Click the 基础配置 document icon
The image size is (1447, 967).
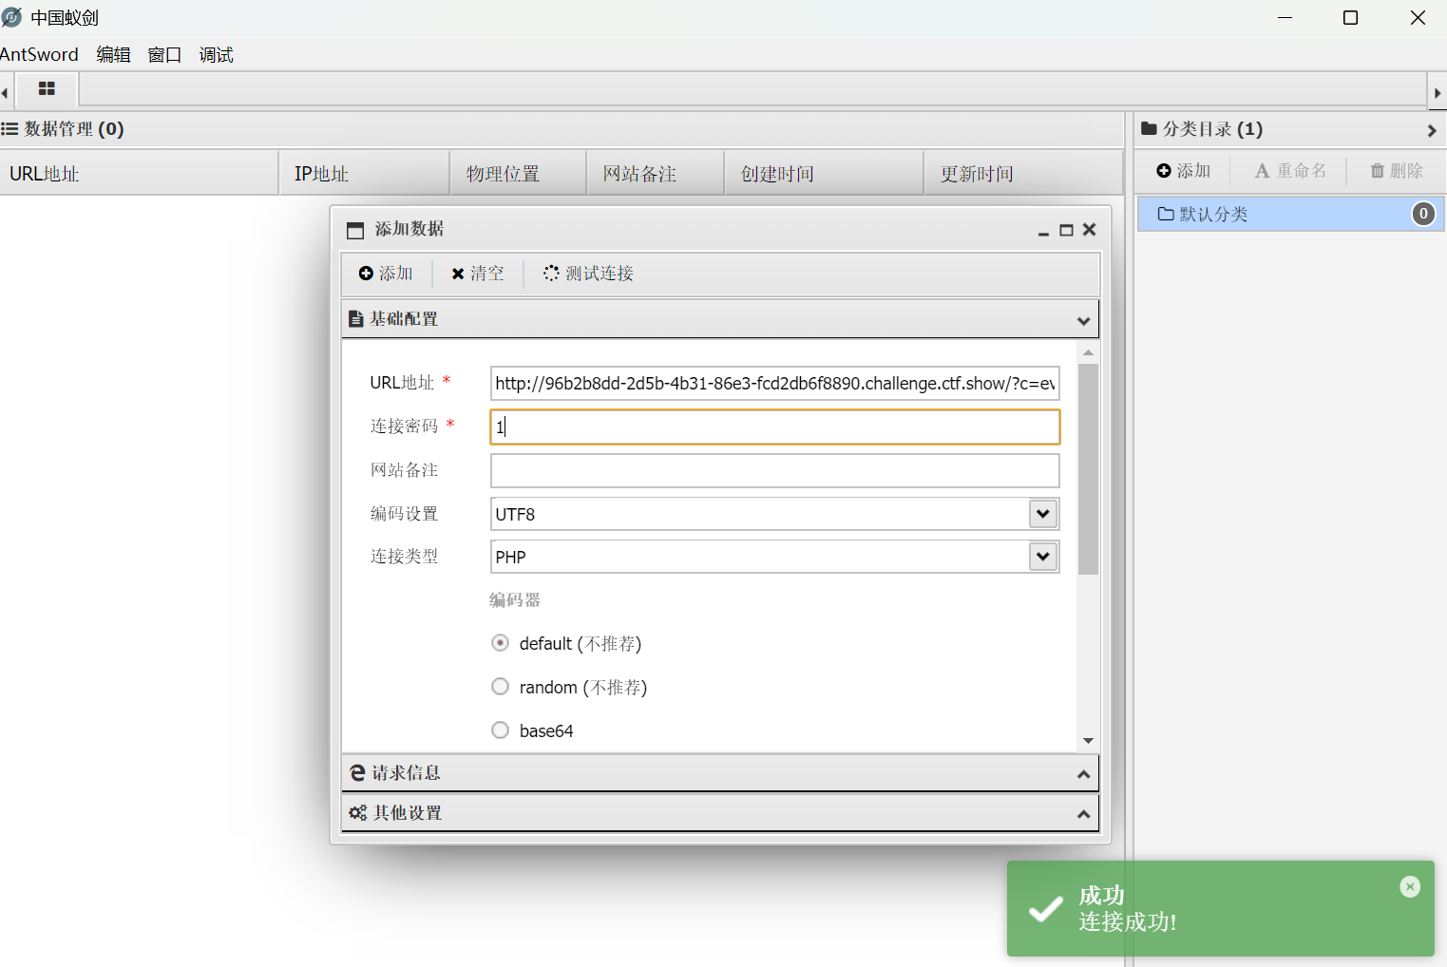pos(356,319)
